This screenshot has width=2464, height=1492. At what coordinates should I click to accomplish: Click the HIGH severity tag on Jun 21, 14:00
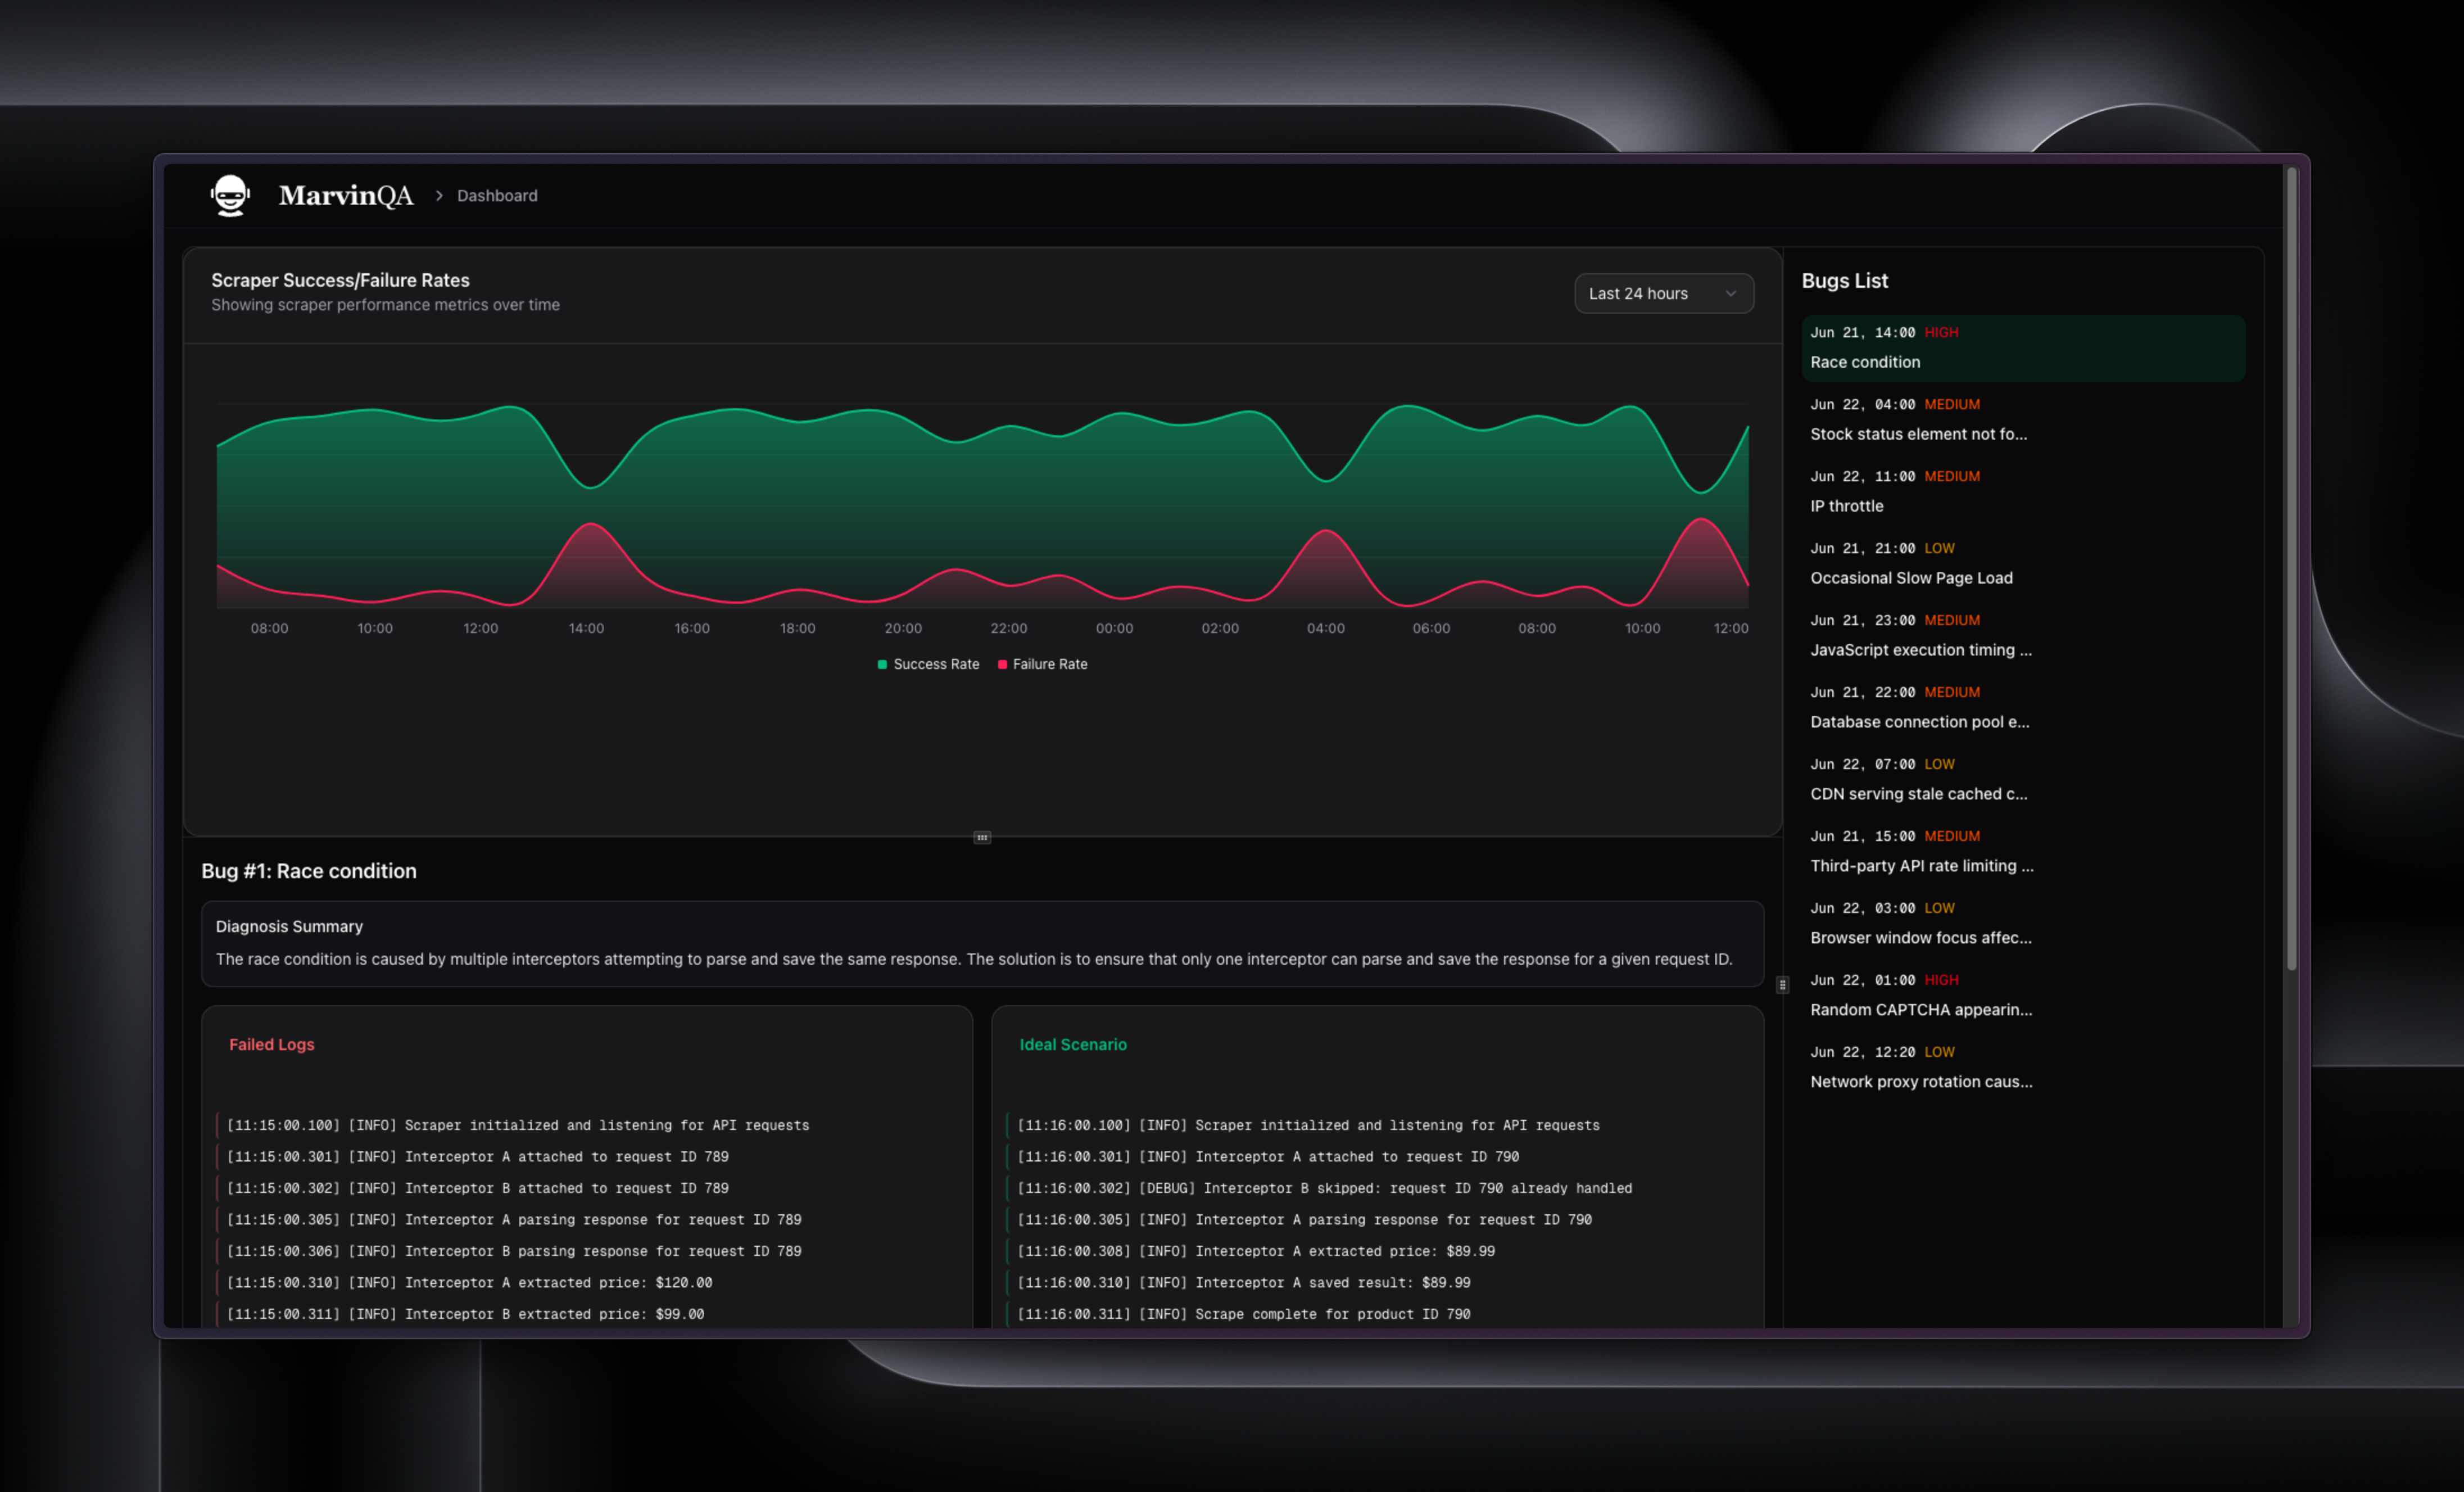1941,332
